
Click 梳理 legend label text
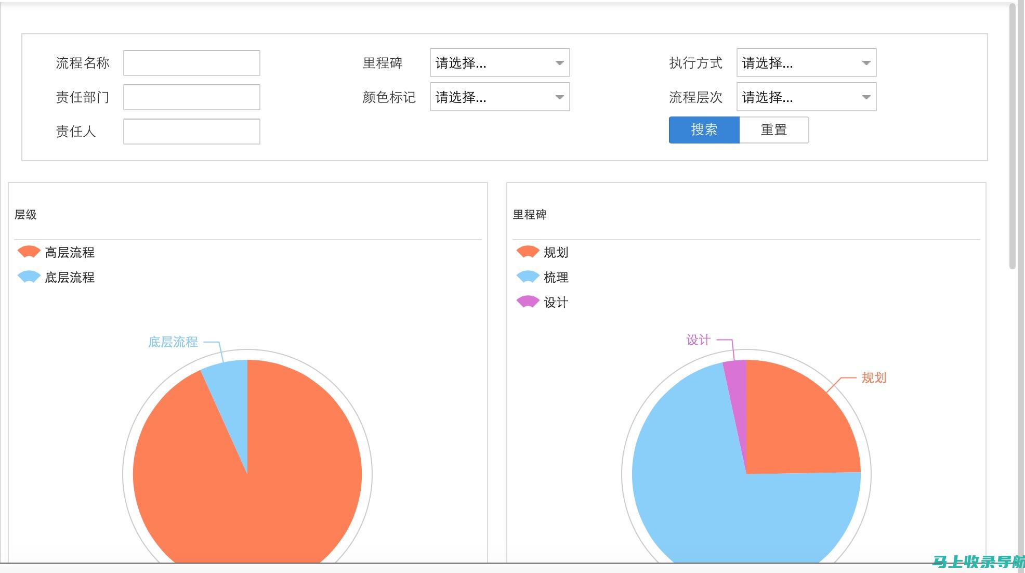pyautogui.click(x=556, y=277)
